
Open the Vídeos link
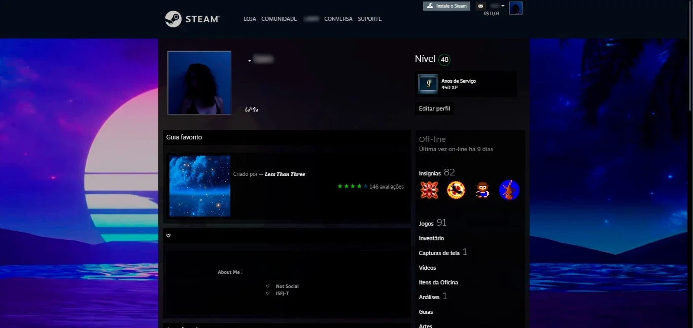(x=427, y=268)
